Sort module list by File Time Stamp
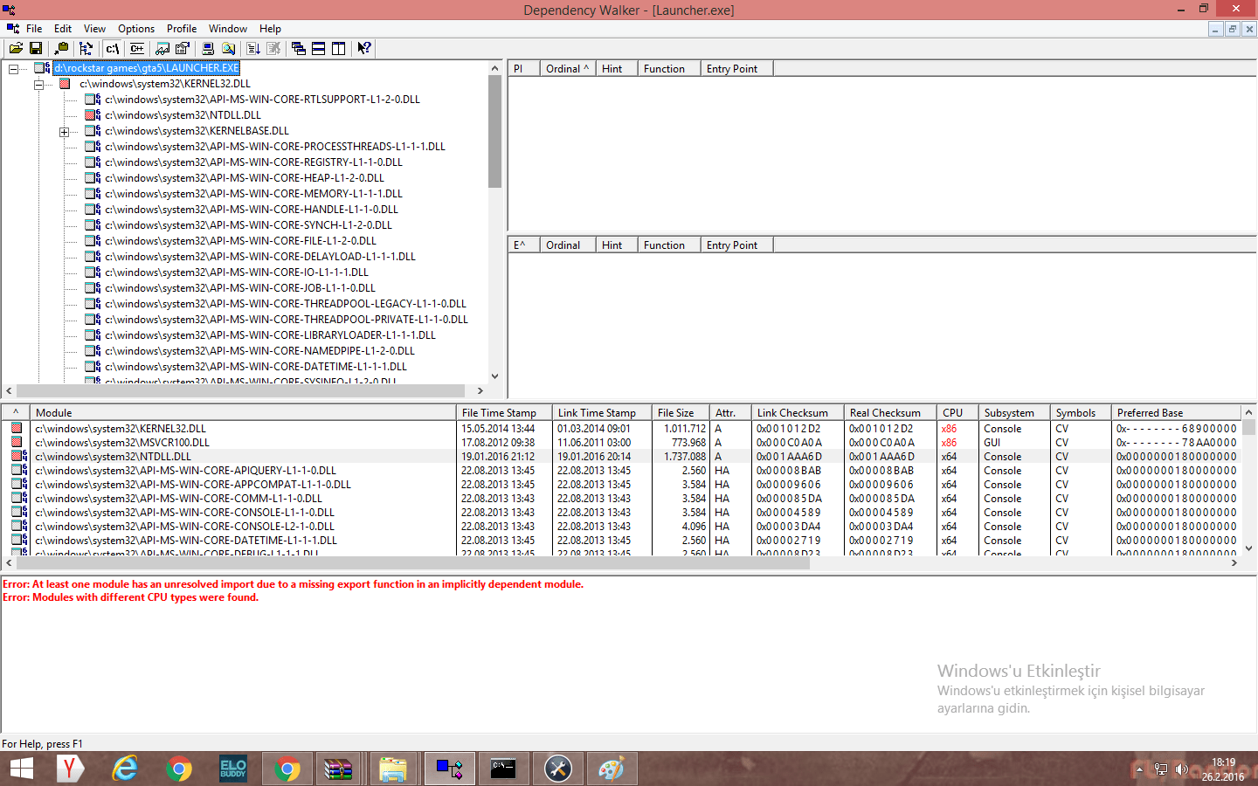The image size is (1258, 786). tap(504, 413)
